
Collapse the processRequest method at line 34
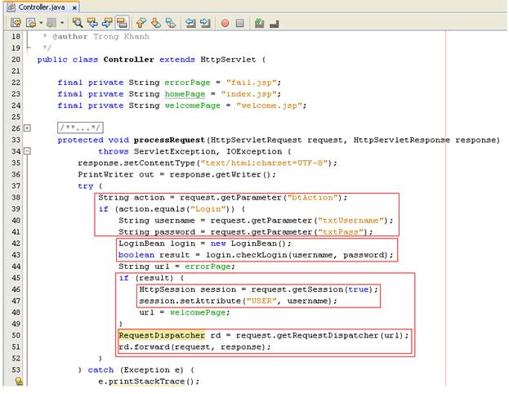[x=28, y=151]
